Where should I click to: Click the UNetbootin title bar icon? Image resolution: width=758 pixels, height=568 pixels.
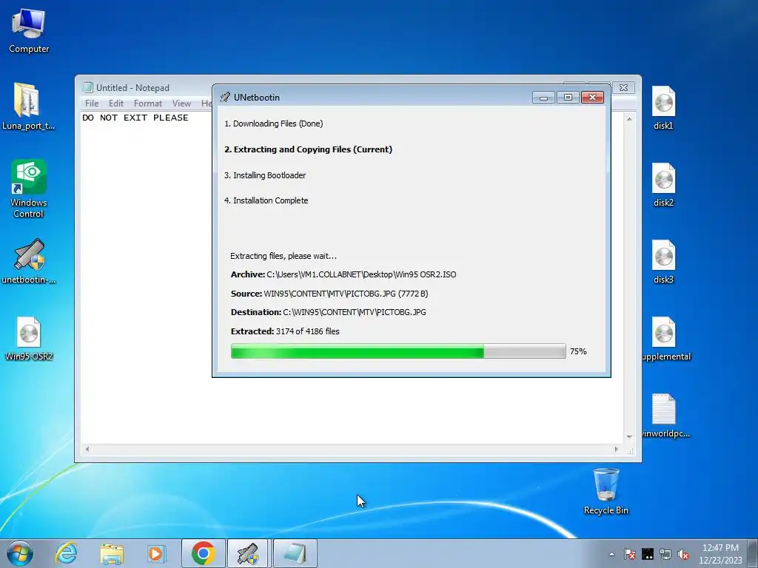(x=225, y=97)
